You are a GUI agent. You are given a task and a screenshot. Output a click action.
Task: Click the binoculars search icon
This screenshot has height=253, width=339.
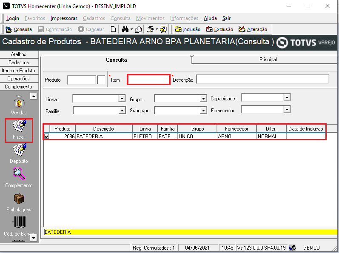(125, 29)
